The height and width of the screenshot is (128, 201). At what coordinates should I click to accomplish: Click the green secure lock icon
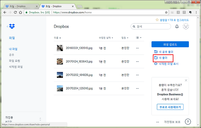point(27,12)
